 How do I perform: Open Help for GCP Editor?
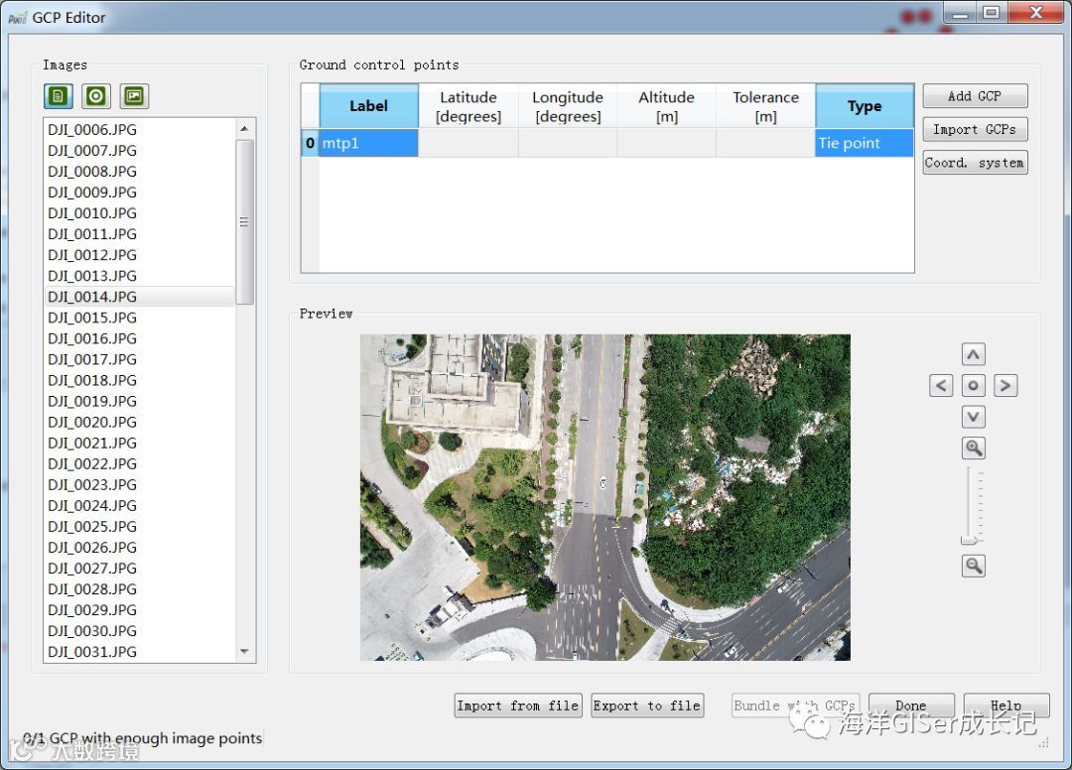[x=1006, y=706]
